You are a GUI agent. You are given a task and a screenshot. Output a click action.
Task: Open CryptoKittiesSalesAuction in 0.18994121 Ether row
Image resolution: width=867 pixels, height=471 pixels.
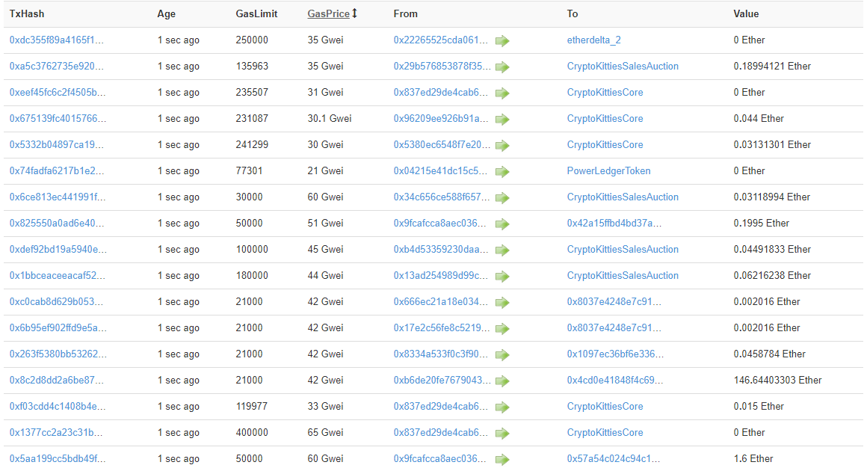[x=623, y=66]
